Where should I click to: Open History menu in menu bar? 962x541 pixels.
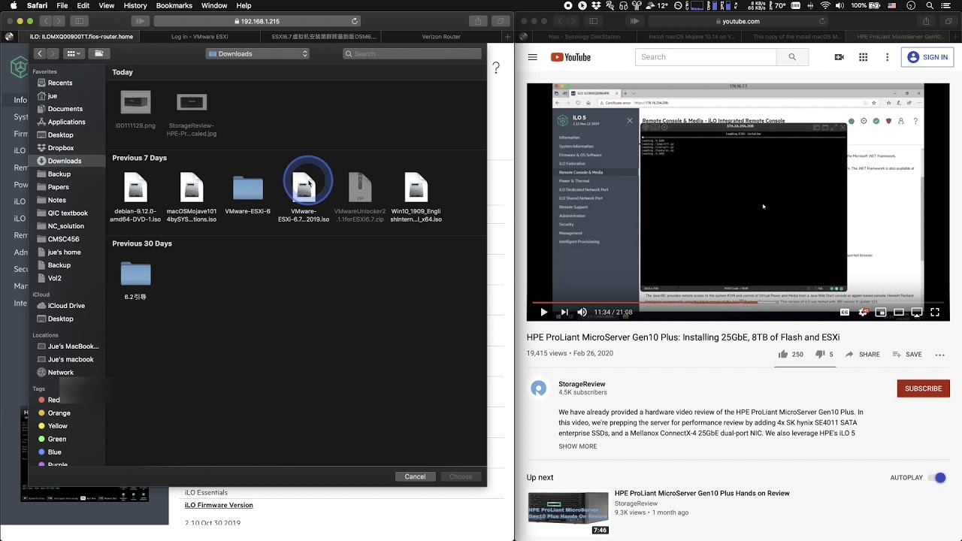pyautogui.click(x=135, y=5)
